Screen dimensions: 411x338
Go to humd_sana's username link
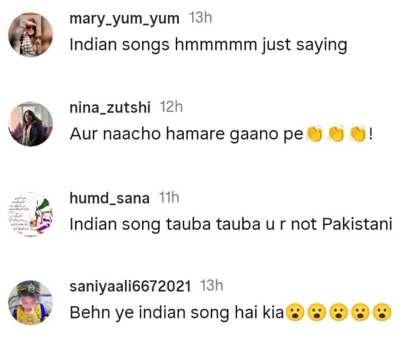[x=109, y=199]
